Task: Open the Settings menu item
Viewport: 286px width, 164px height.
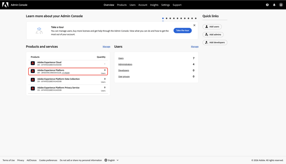Action: 165,5
